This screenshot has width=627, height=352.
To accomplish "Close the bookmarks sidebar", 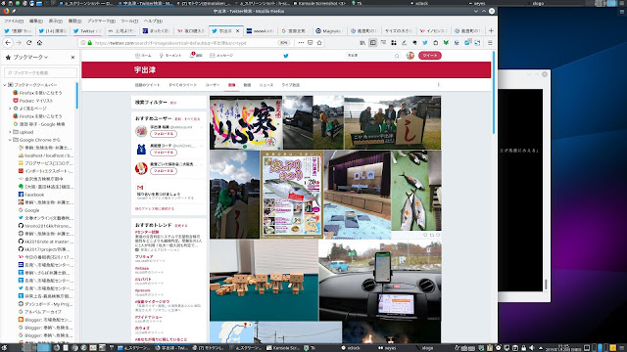I will click(x=72, y=58).
